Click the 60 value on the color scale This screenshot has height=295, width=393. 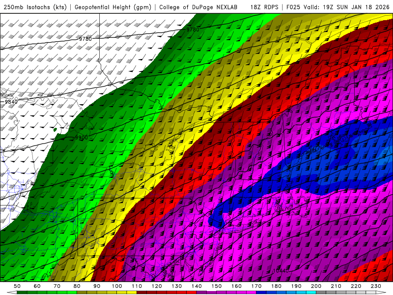(x=37, y=286)
